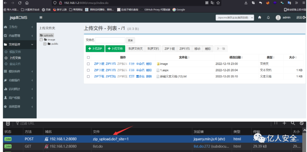Open browser downloads panel
This screenshot has height=152, width=307.
click(246, 3)
